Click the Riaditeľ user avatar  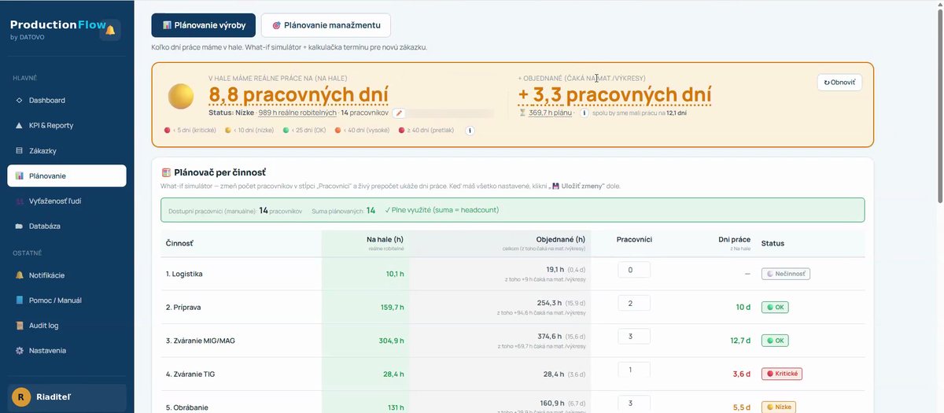[x=22, y=397]
